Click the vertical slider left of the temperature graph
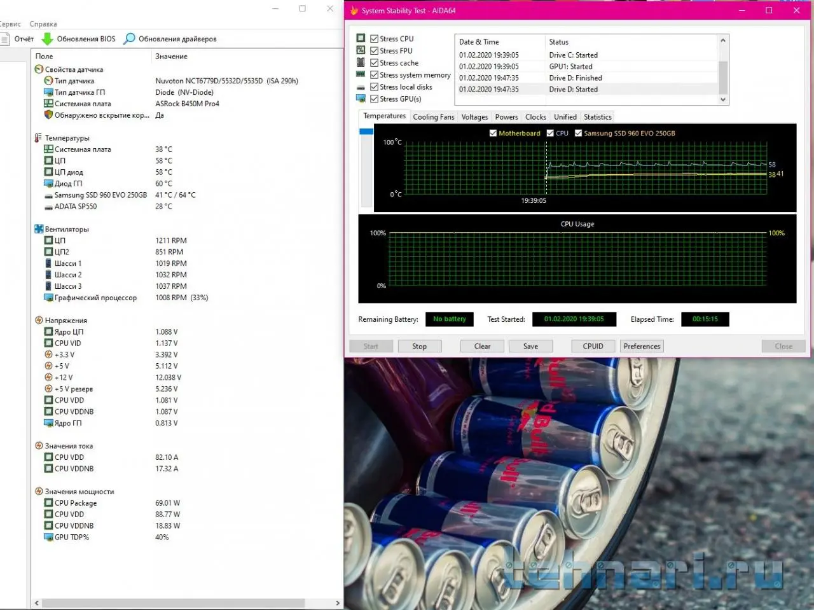Image resolution: width=814 pixels, height=610 pixels. click(366, 168)
